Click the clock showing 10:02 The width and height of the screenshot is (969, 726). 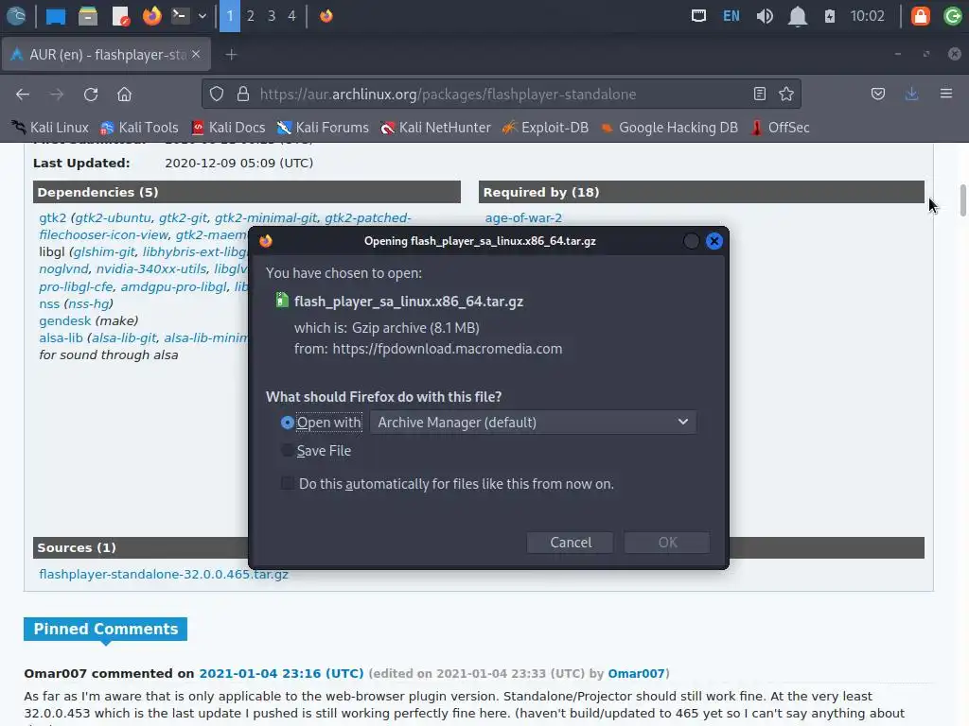click(x=867, y=15)
